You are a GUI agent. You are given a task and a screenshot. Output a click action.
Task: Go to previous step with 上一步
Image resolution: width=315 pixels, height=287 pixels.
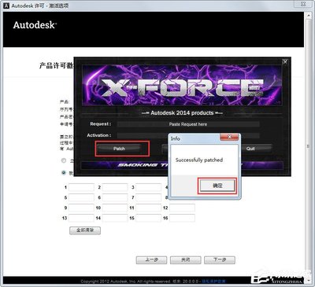(x=151, y=260)
